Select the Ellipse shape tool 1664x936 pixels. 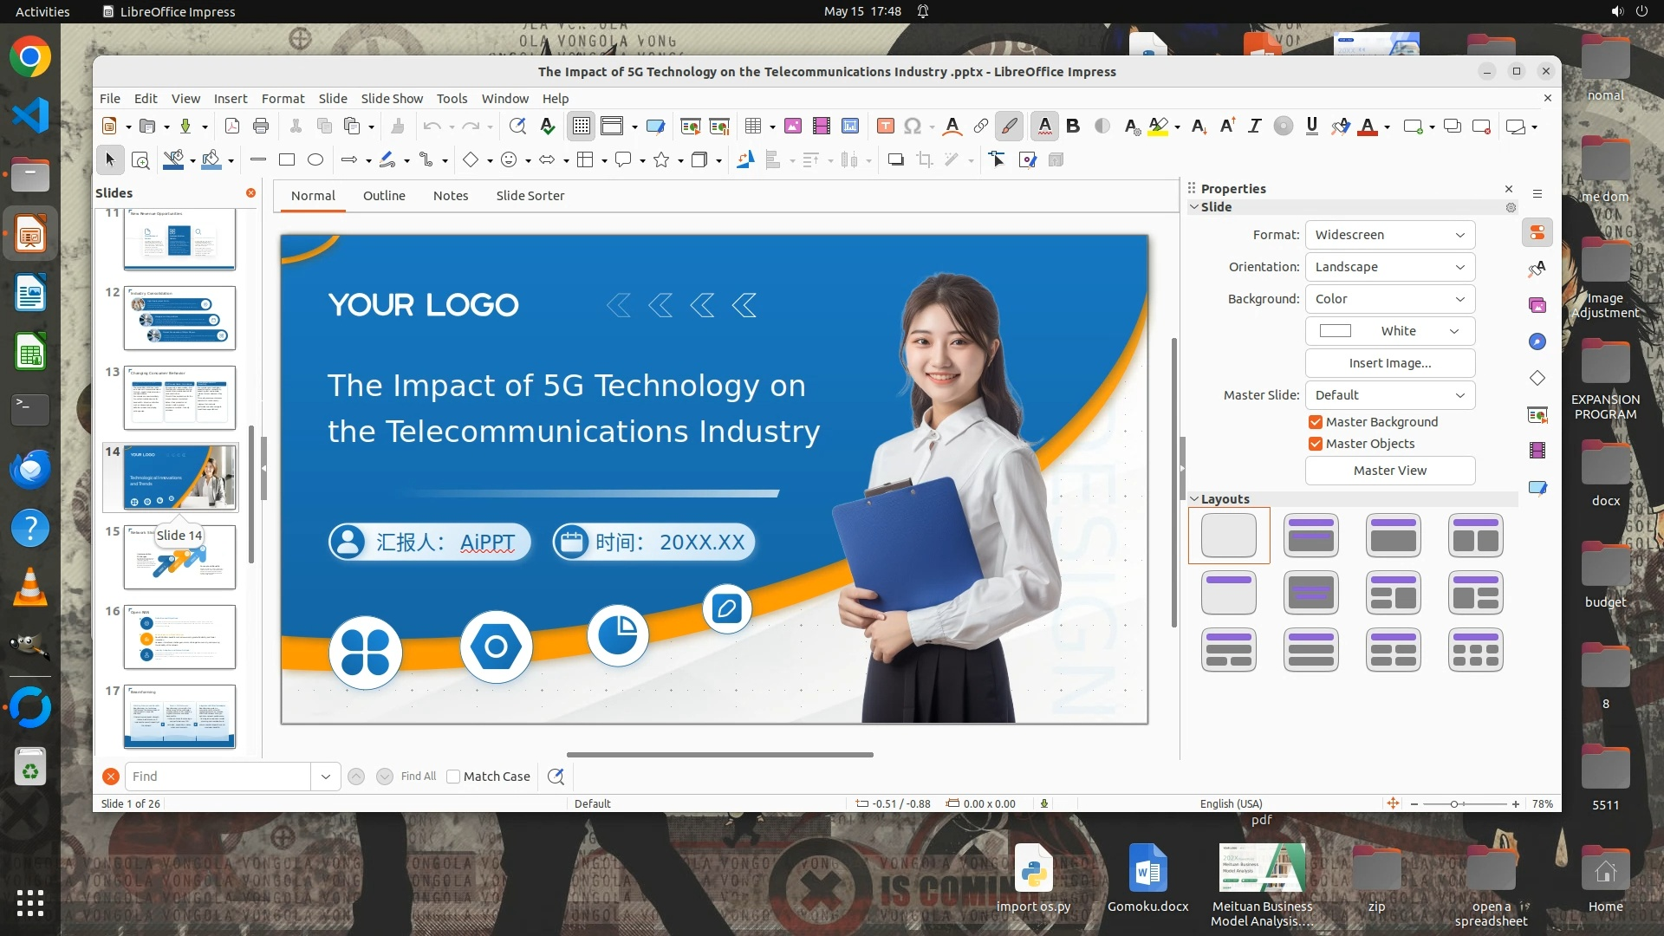(x=315, y=159)
